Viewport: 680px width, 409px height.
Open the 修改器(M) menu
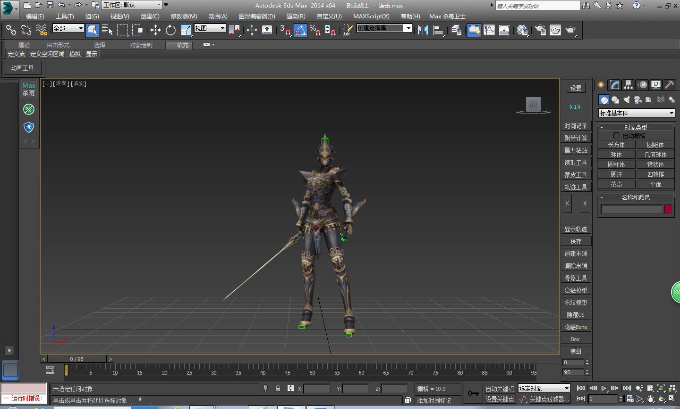pyautogui.click(x=184, y=16)
